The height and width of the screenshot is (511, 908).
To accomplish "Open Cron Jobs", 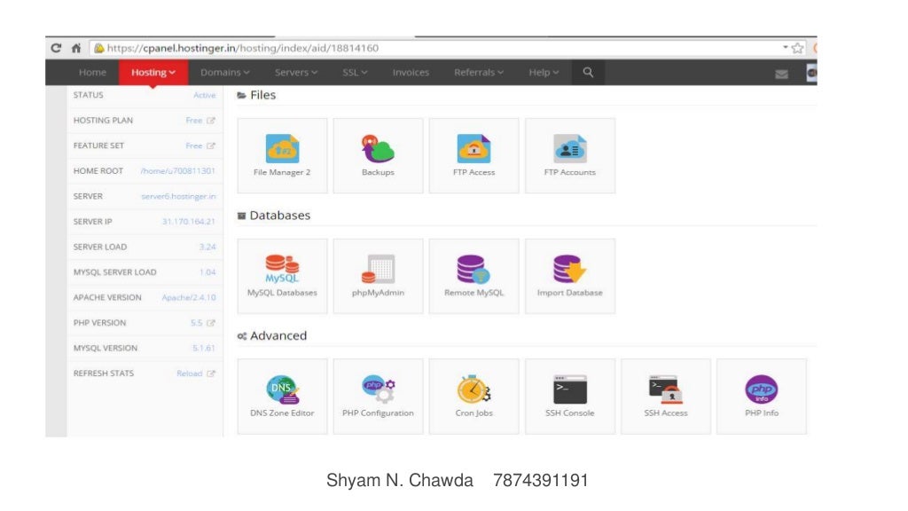I will click(x=474, y=397).
